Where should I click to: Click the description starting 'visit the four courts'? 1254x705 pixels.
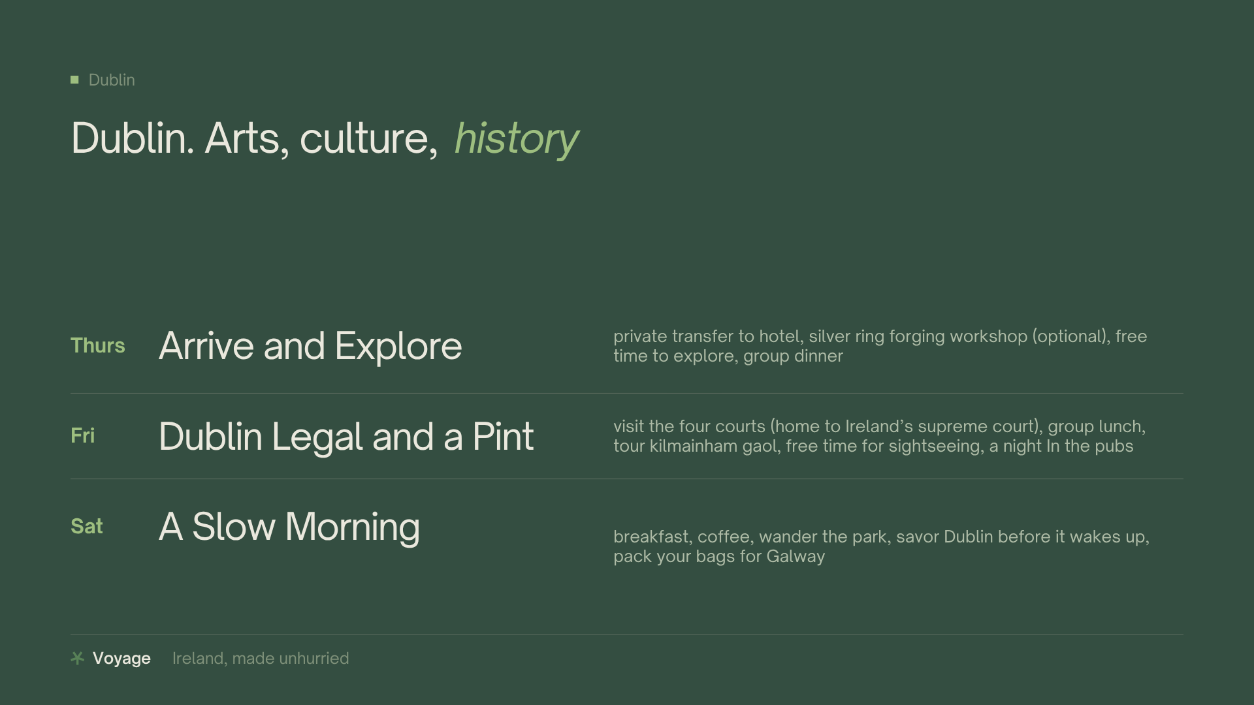(879, 436)
